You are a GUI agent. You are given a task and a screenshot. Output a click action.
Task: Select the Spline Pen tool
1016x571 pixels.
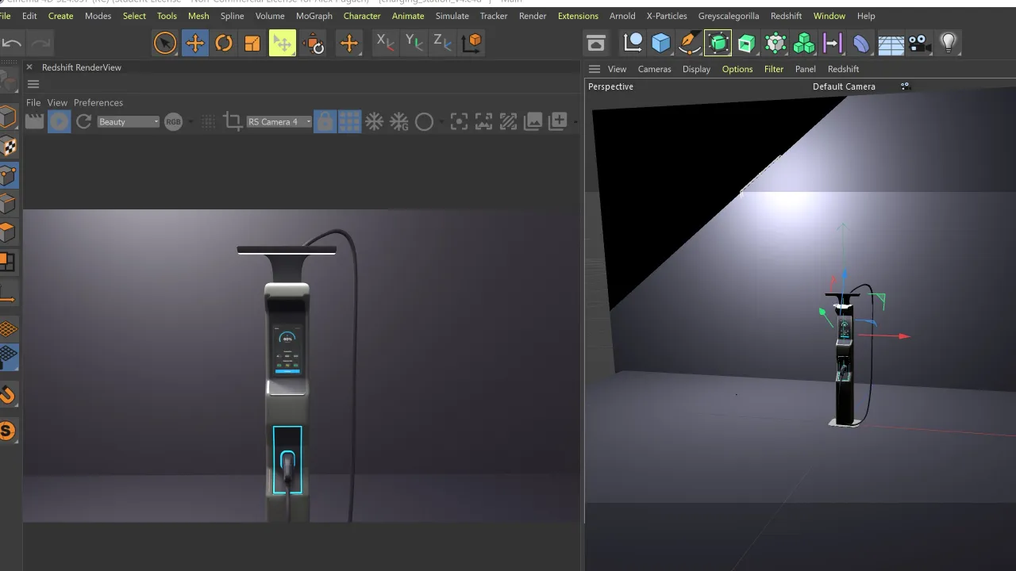(x=690, y=43)
